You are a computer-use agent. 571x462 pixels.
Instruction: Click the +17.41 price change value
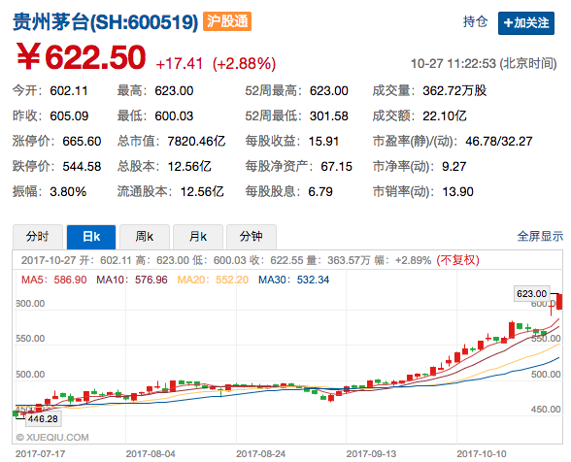(x=179, y=64)
